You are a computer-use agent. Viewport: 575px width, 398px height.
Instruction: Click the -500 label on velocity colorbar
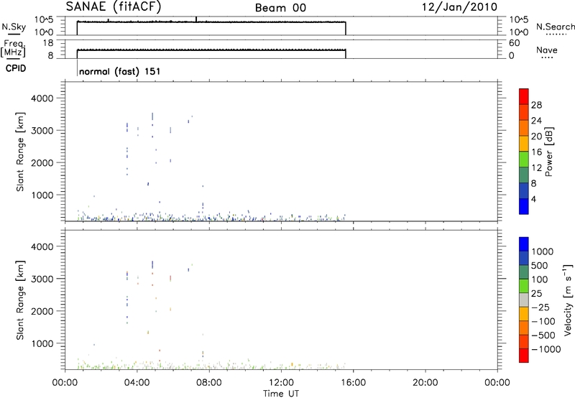click(x=543, y=335)
